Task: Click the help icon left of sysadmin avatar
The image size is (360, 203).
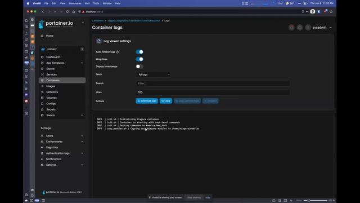Action: [x=300, y=28]
